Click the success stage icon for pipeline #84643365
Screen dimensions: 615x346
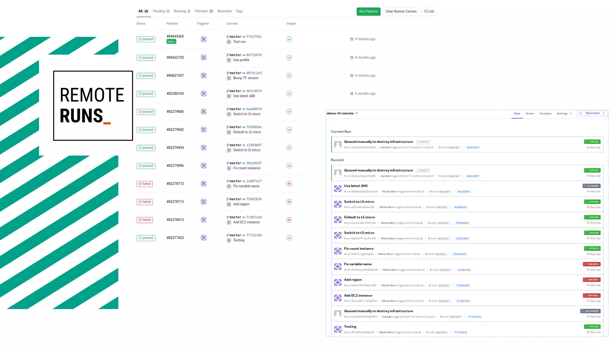(x=289, y=39)
